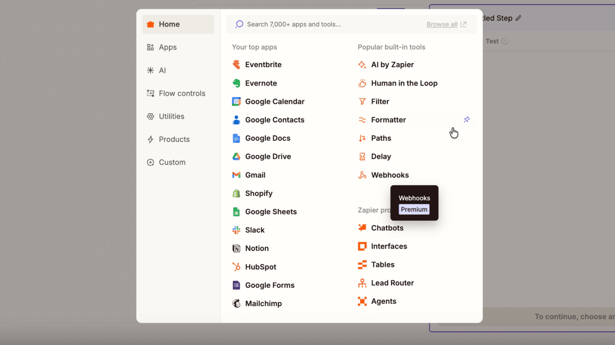Click the Evernote elephant icon
615x345 pixels.
pyautogui.click(x=236, y=83)
